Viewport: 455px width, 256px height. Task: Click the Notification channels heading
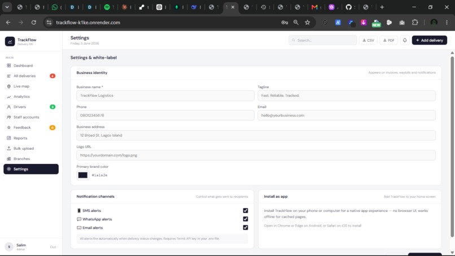[95, 197]
